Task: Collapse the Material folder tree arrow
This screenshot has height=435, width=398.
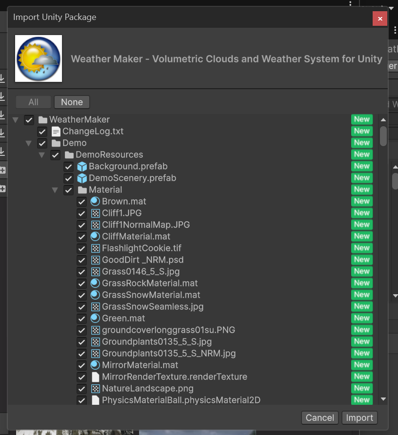Action: 55,190
